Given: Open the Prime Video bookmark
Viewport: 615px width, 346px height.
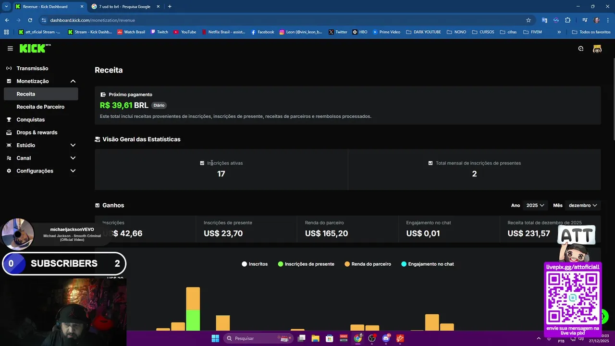Looking at the screenshot, I should [x=386, y=32].
